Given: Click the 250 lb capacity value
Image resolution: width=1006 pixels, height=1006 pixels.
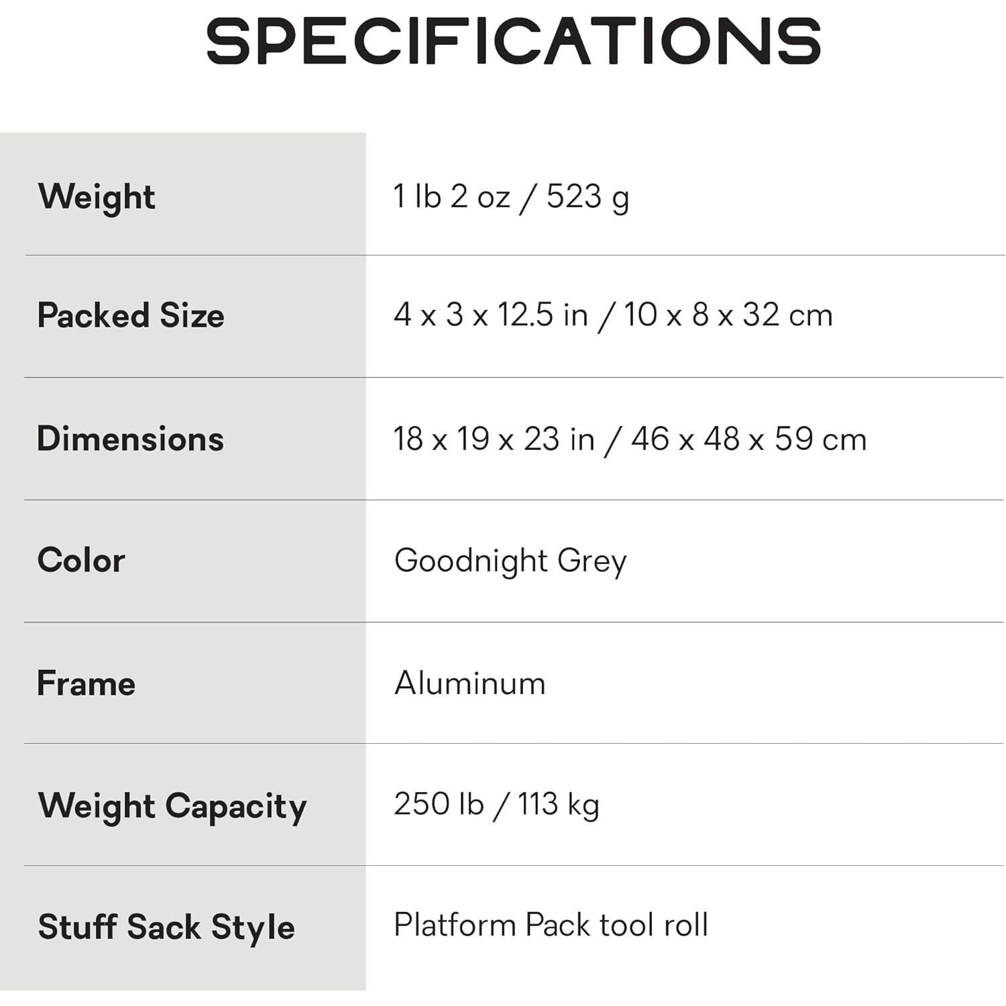Looking at the screenshot, I should click(x=439, y=804).
